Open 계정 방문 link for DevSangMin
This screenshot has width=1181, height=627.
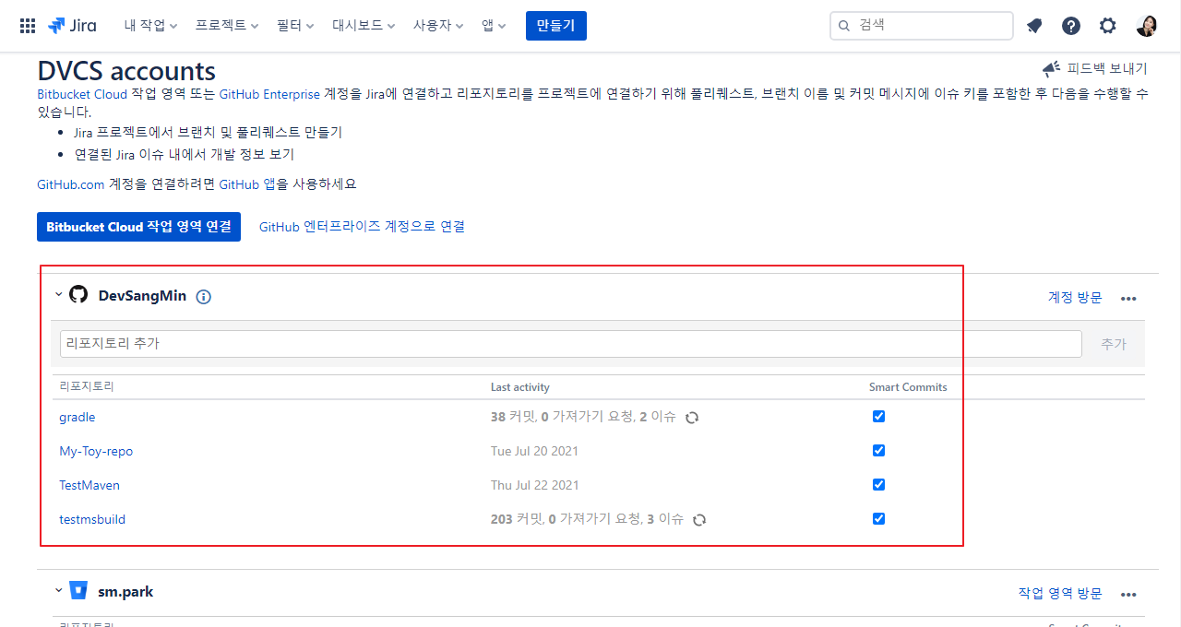pyautogui.click(x=1075, y=297)
